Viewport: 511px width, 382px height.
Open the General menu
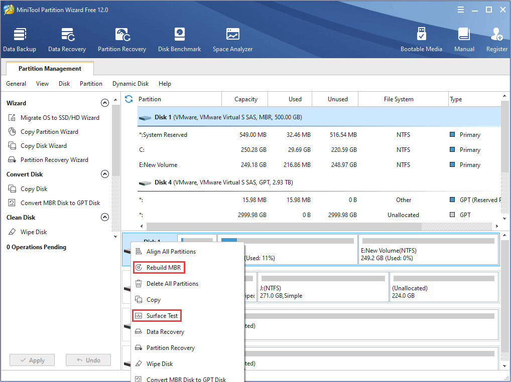coord(16,84)
